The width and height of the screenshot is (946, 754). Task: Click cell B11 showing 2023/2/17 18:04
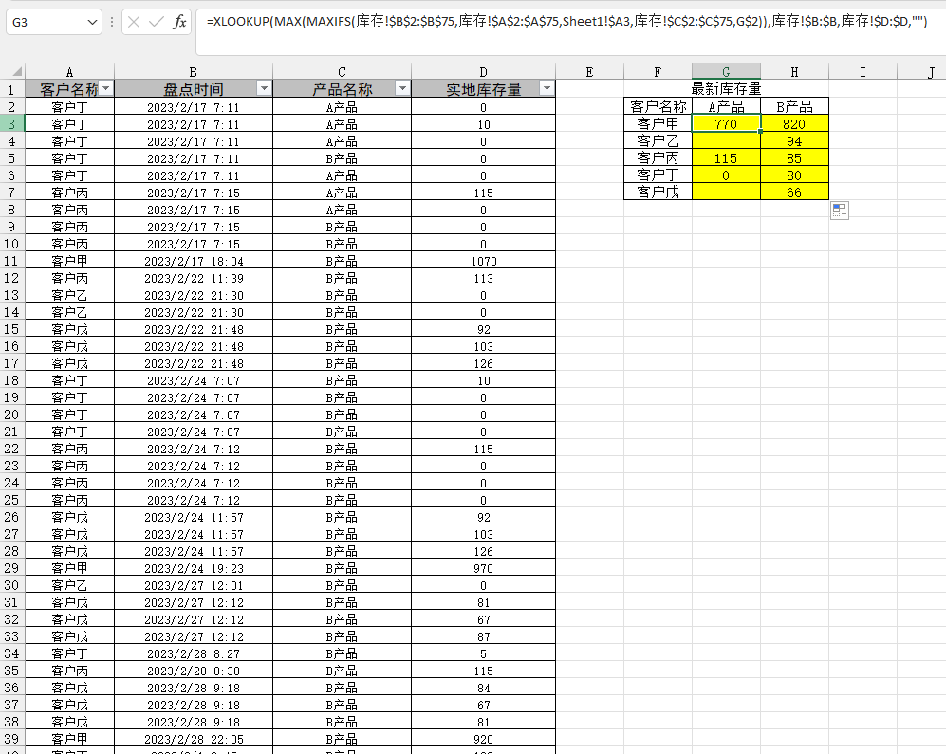(x=193, y=261)
